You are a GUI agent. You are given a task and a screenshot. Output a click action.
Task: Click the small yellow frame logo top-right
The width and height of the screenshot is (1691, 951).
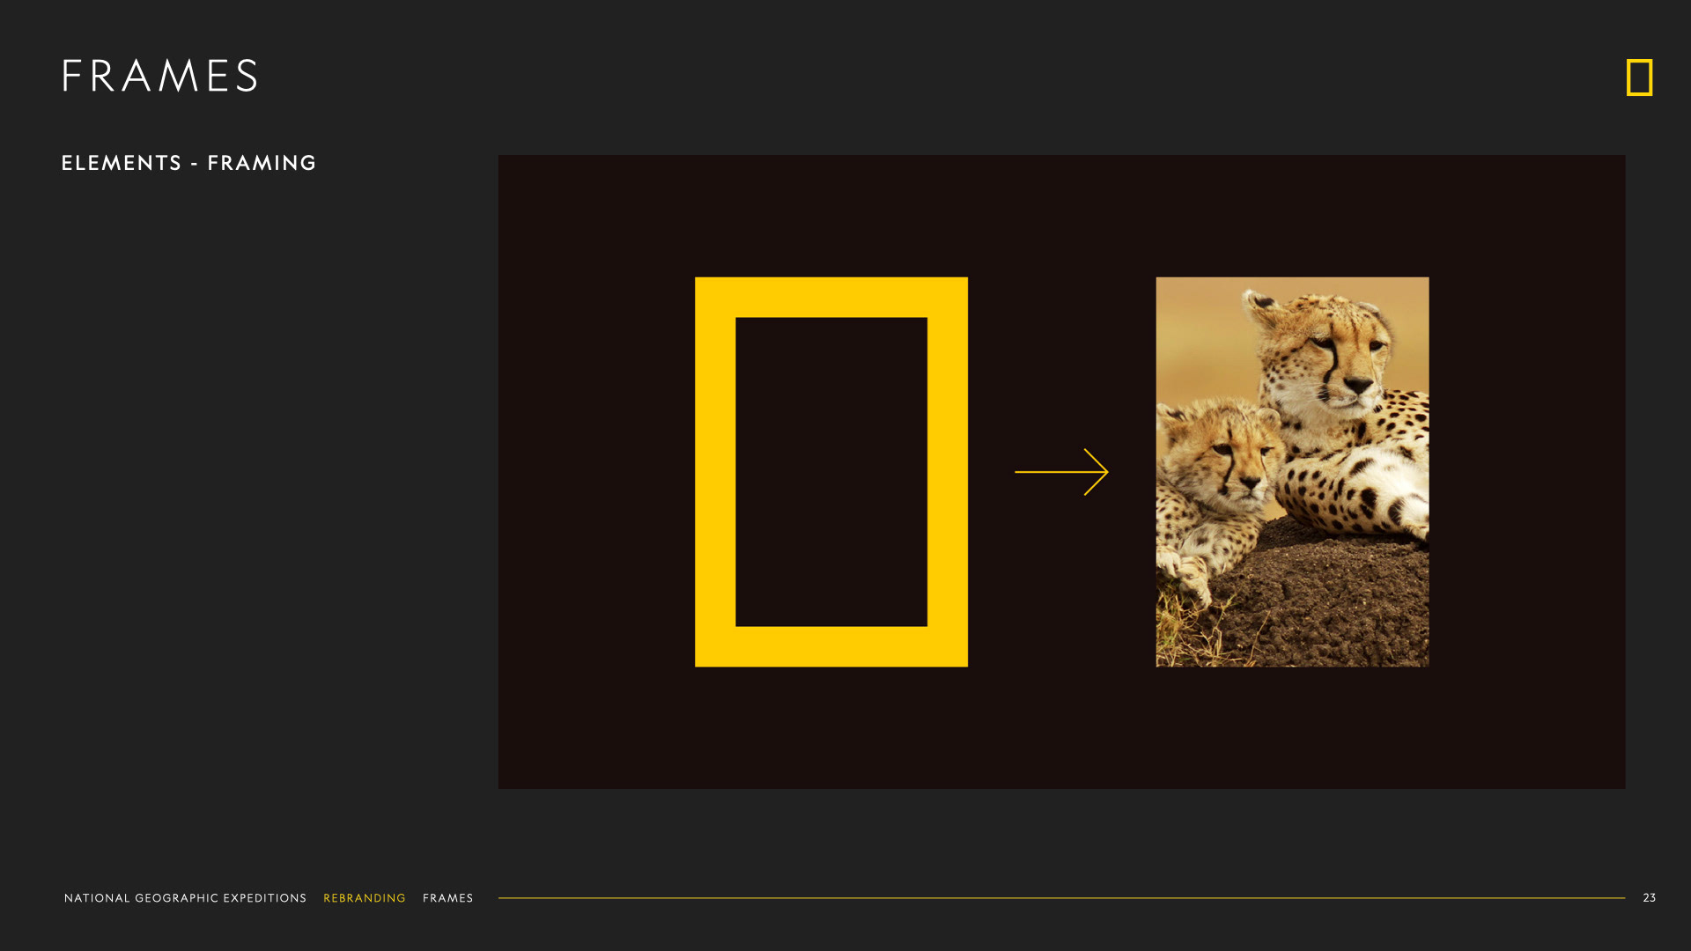coord(1639,77)
